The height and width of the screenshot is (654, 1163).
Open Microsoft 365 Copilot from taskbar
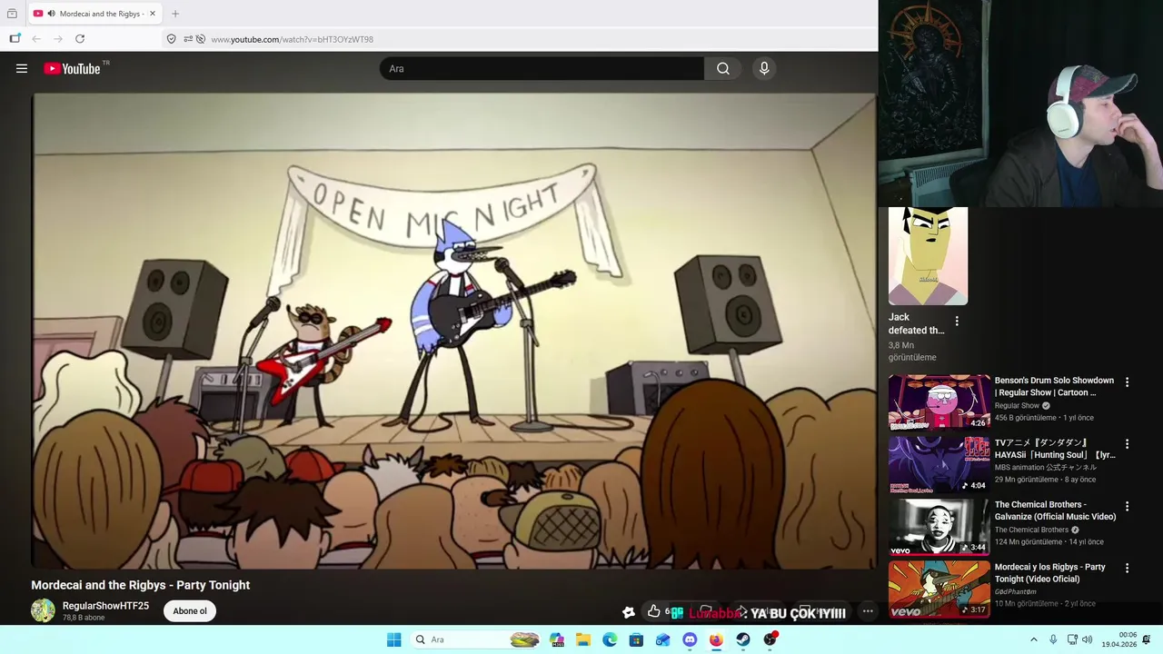pyautogui.click(x=557, y=639)
